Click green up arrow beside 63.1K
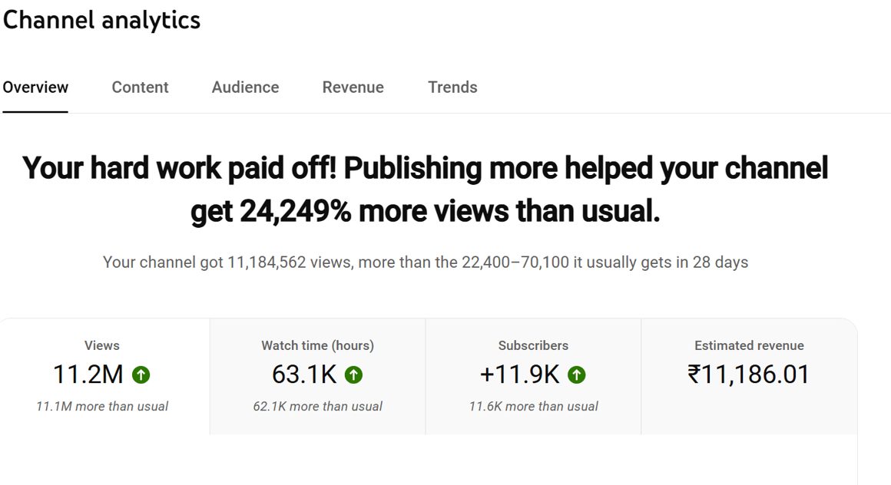The height and width of the screenshot is (485, 891). pos(353,374)
